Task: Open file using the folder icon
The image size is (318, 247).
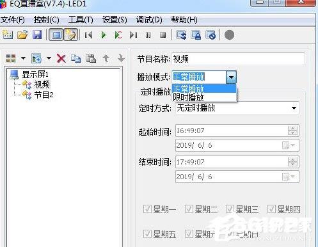Action: coord(22,35)
